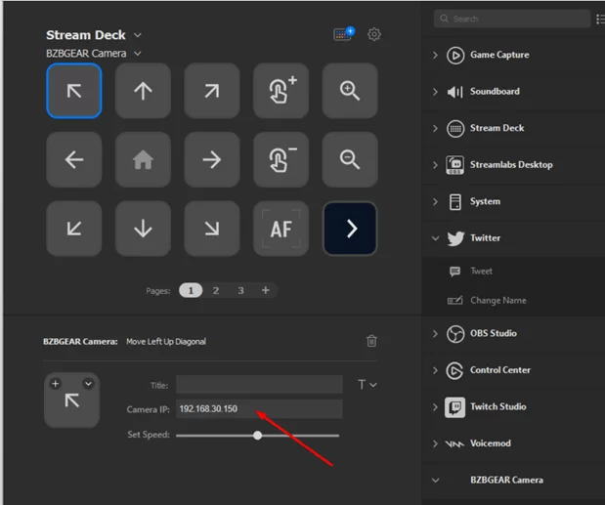Select the zoom out magnifier key
The image size is (605, 505).
pyautogui.click(x=350, y=159)
